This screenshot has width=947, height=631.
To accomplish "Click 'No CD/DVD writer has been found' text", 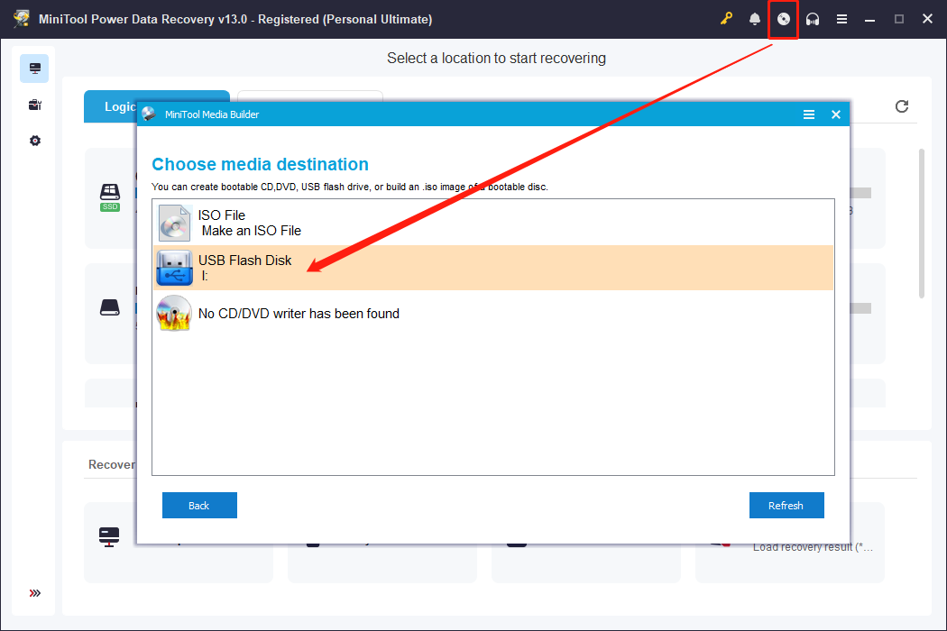I will point(299,314).
